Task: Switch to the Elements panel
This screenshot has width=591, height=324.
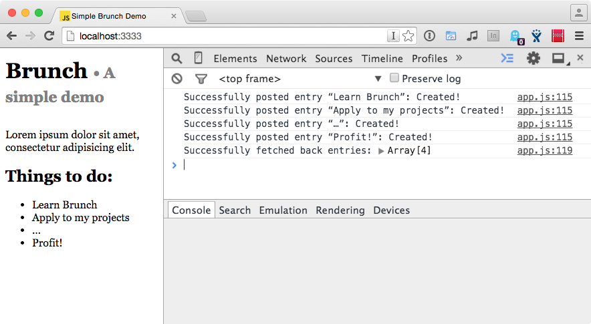Action: 235,58
